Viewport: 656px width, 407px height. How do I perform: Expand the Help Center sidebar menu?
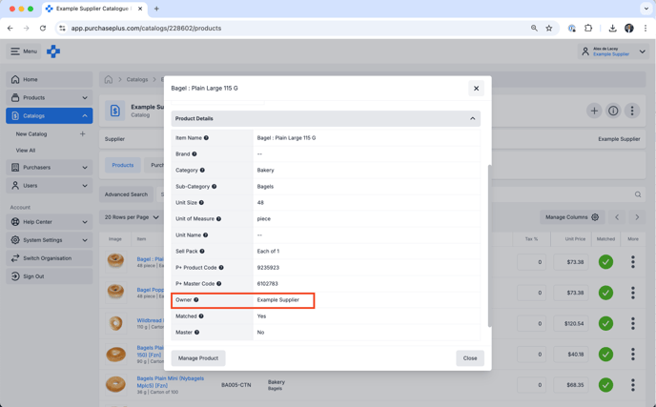click(x=50, y=222)
